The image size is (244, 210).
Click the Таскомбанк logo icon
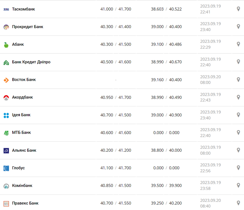6,9
